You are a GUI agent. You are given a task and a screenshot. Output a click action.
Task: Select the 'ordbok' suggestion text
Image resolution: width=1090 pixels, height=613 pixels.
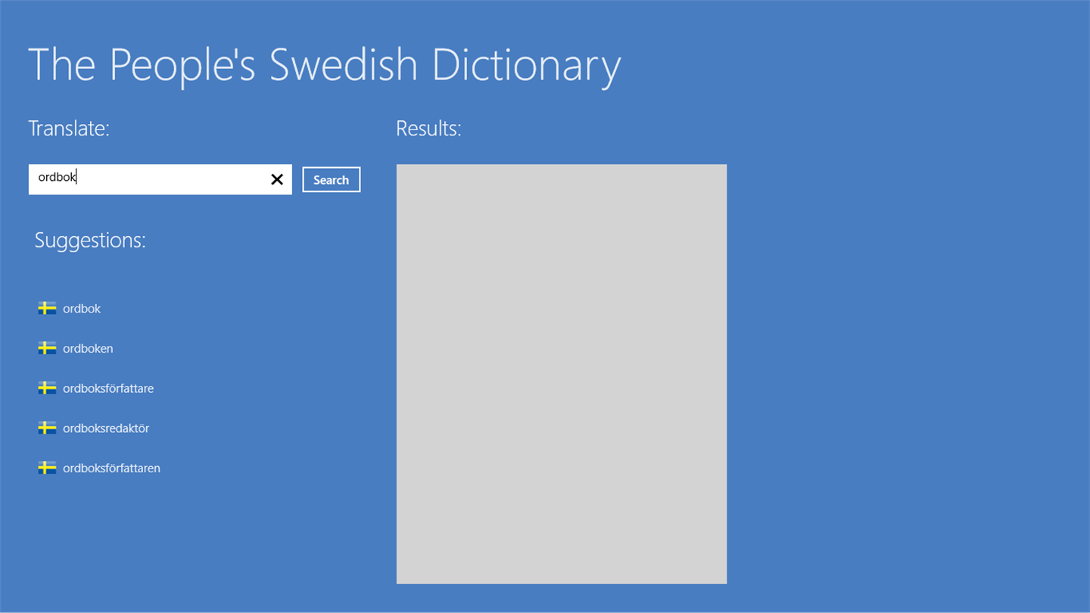tap(82, 309)
